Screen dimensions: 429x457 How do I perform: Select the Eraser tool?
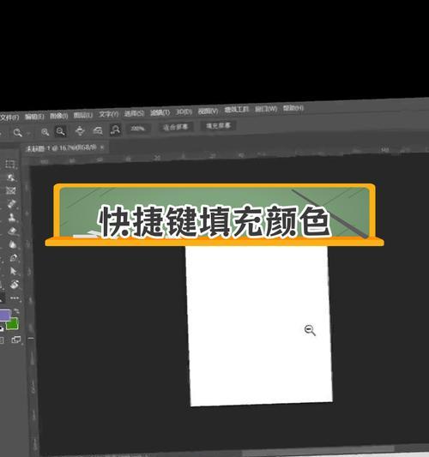coord(13,231)
